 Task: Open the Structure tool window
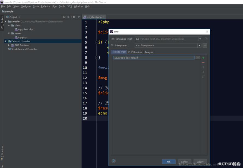[2, 153]
